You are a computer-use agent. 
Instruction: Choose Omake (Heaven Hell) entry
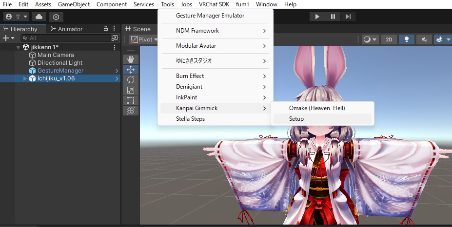[x=323, y=108]
